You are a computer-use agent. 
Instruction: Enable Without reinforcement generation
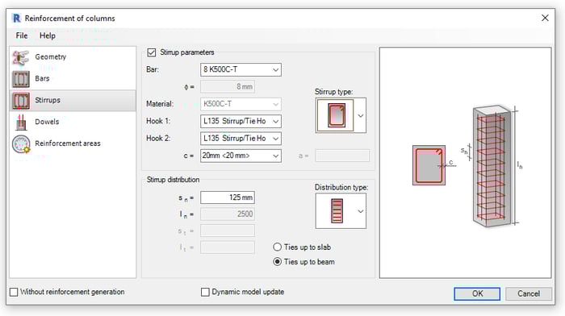coord(14,292)
